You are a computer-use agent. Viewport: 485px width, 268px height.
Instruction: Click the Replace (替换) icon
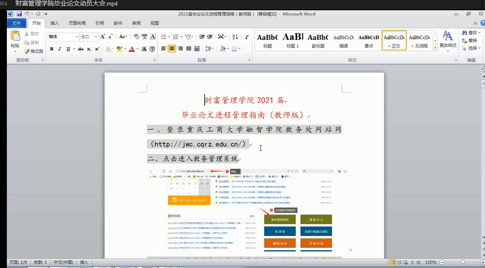coord(464,40)
